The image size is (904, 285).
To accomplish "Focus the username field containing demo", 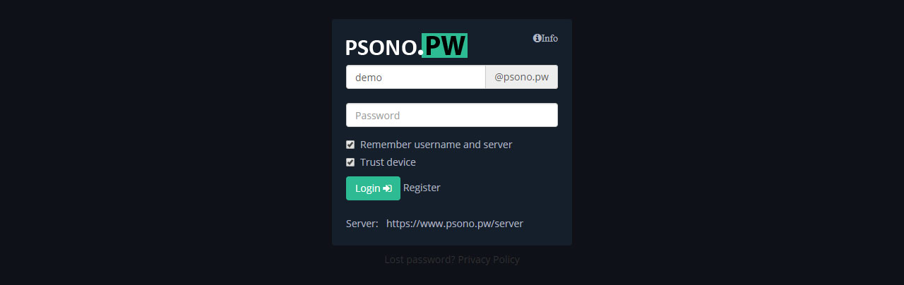I will (x=416, y=77).
